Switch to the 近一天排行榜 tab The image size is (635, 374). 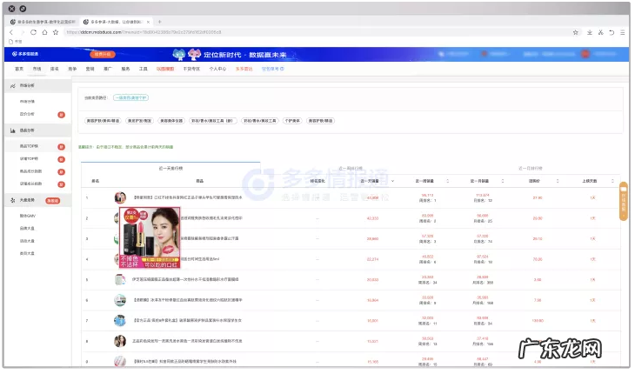pos(171,169)
